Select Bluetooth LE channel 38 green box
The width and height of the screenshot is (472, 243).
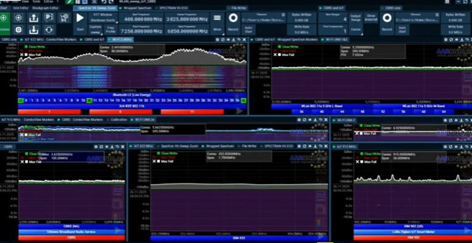(x=89, y=100)
